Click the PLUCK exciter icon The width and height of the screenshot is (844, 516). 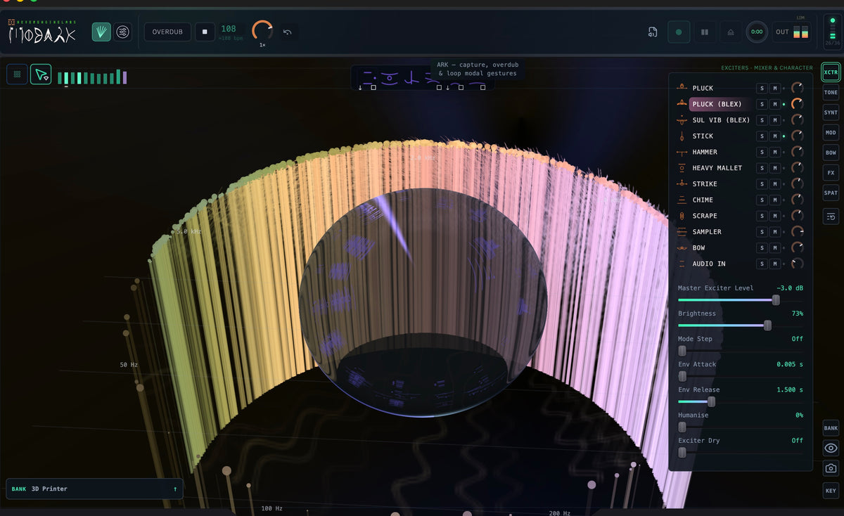[682, 88]
